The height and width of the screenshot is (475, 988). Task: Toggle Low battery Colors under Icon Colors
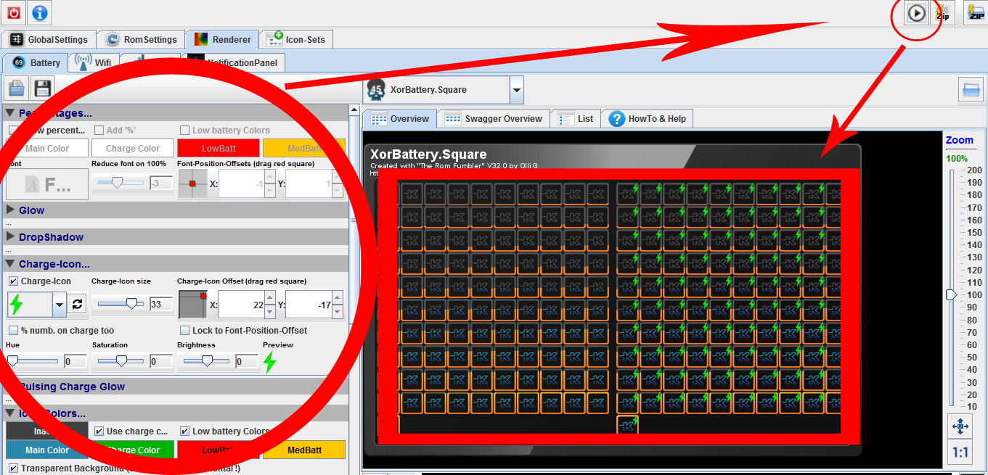(185, 431)
